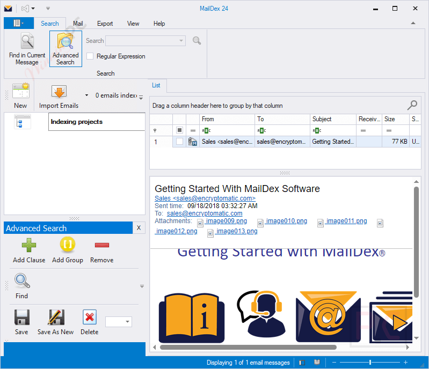Toggle the select-all checkbox in filter row
The image size is (429, 369).
point(179,130)
